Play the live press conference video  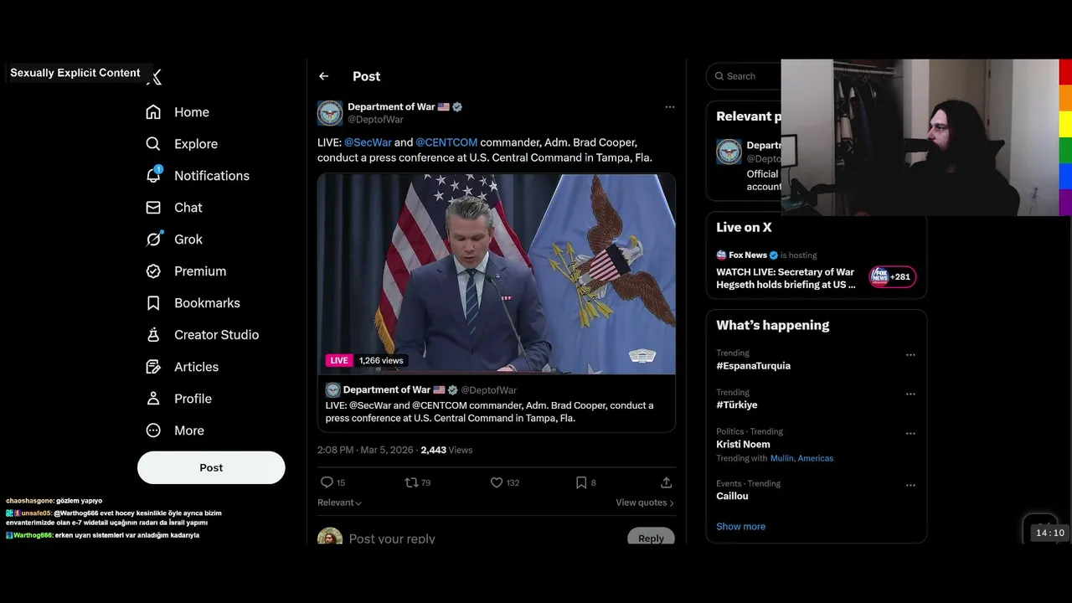[x=497, y=274]
